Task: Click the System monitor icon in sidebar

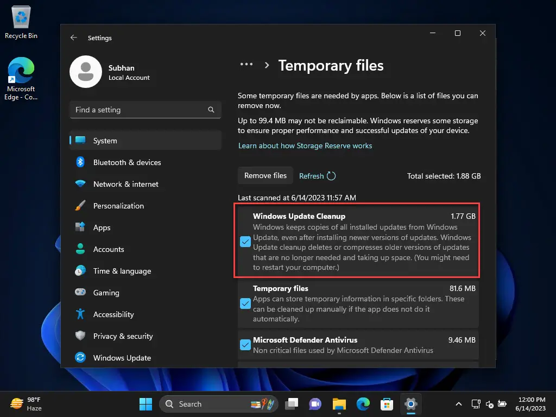Action: (80, 140)
